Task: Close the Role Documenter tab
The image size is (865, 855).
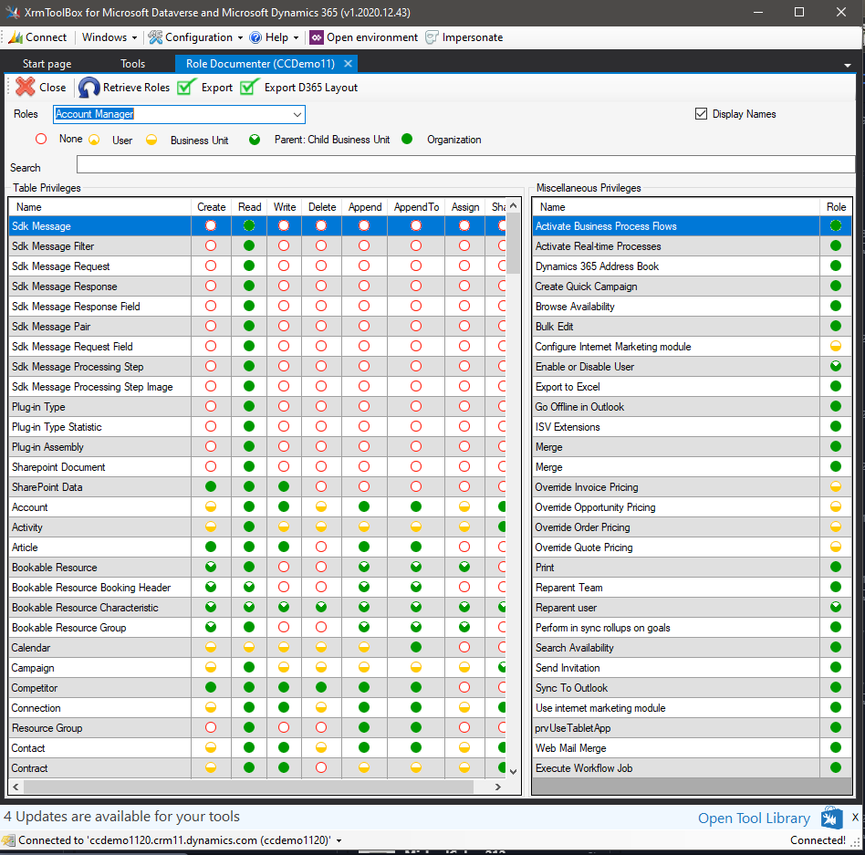Action: pos(348,64)
